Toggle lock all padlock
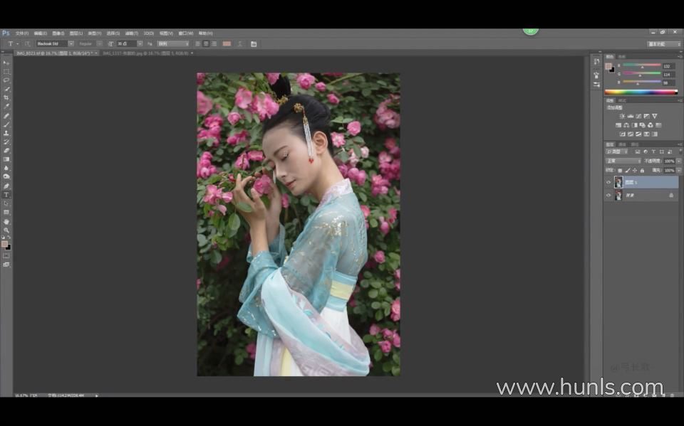This screenshot has height=426, width=684. pyautogui.click(x=642, y=171)
